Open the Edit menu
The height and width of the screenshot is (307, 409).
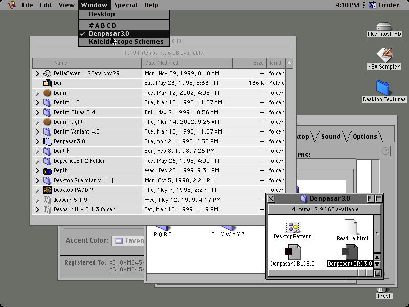click(x=46, y=5)
